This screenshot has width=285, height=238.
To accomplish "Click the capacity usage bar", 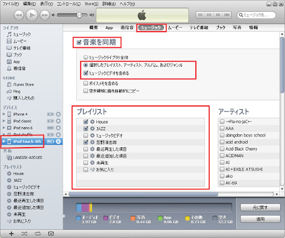I will 154,207.
